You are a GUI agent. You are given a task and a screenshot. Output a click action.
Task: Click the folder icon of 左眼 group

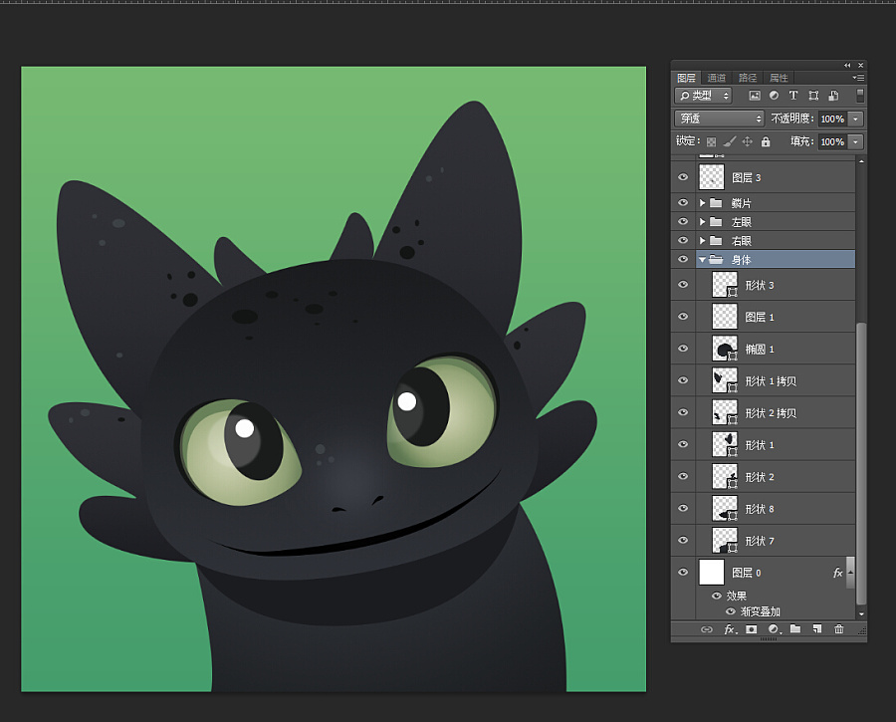point(716,221)
